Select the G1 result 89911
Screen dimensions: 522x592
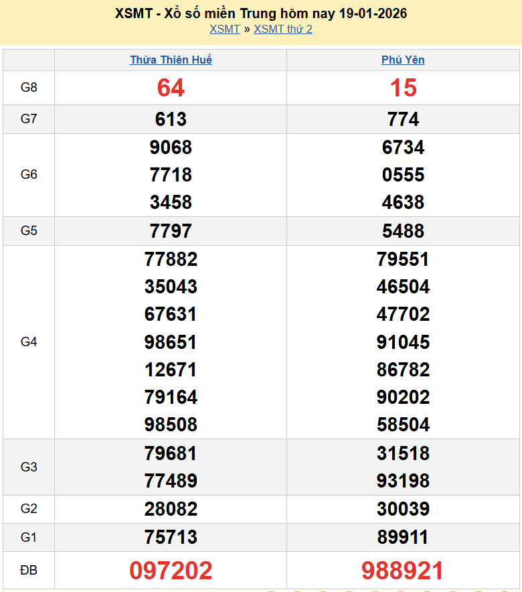click(x=403, y=537)
